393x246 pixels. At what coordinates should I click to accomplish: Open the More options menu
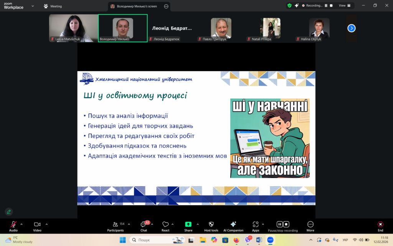click(x=310, y=226)
